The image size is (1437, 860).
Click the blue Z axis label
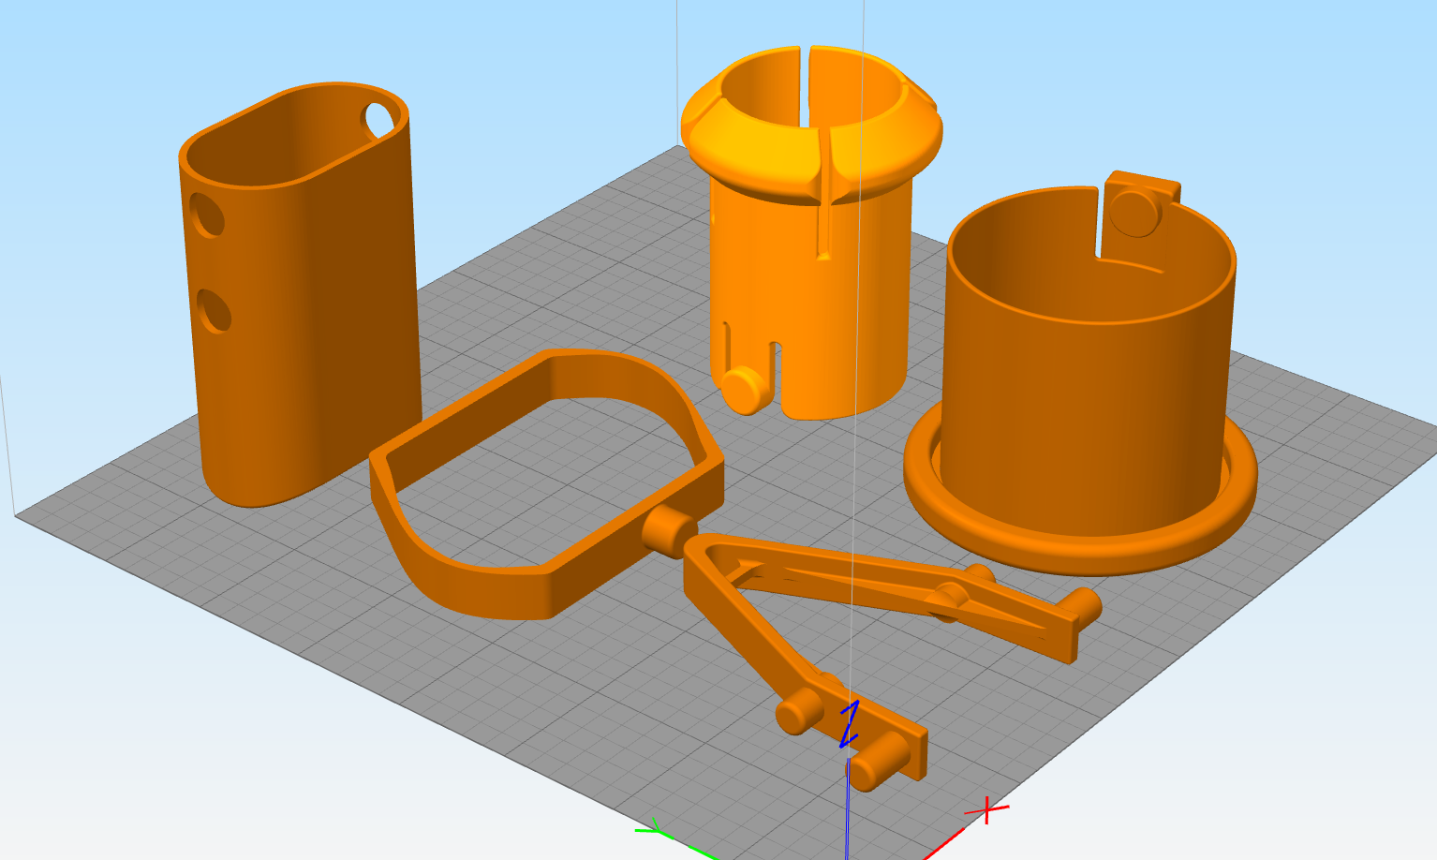click(x=850, y=723)
